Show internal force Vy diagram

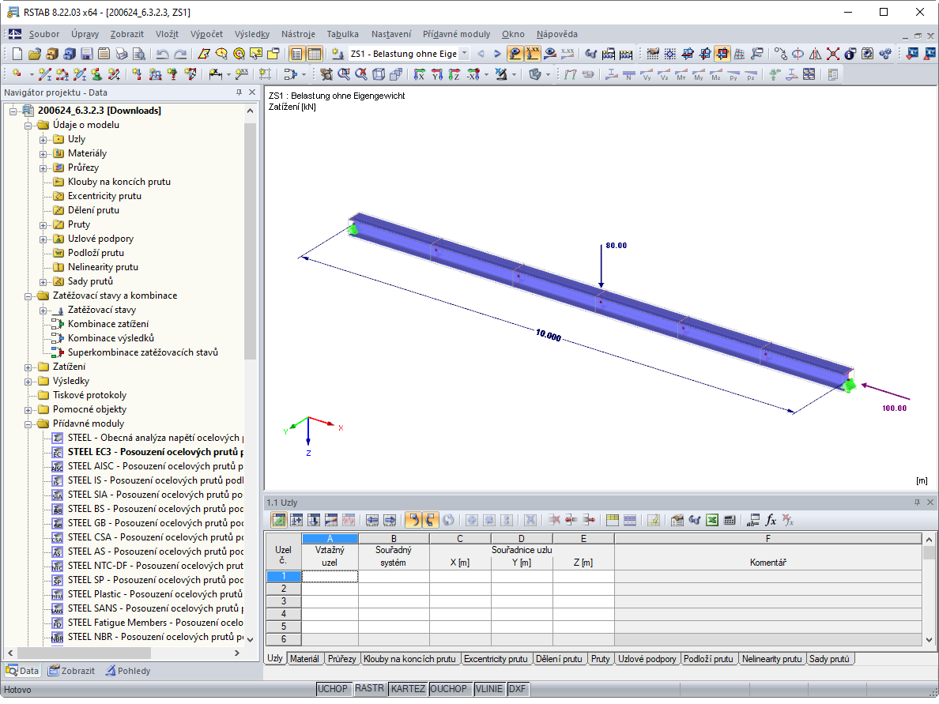pyautogui.click(x=647, y=75)
